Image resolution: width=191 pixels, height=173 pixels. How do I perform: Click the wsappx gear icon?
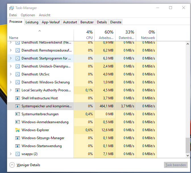(x=18, y=154)
